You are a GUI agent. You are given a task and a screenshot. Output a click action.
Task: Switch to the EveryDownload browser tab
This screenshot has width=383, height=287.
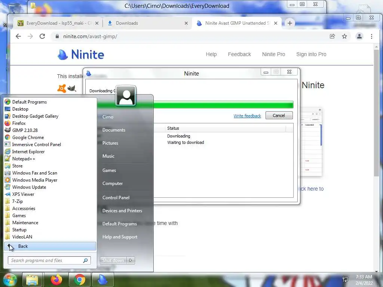[x=58, y=23]
